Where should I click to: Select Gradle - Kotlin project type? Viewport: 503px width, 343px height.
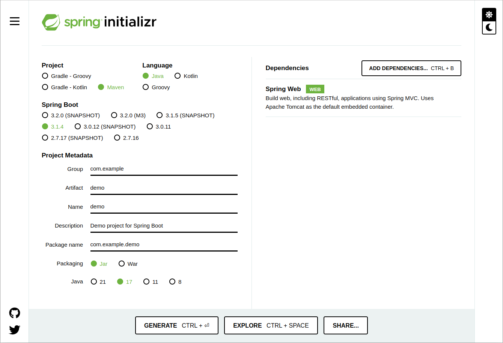pos(65,87)
